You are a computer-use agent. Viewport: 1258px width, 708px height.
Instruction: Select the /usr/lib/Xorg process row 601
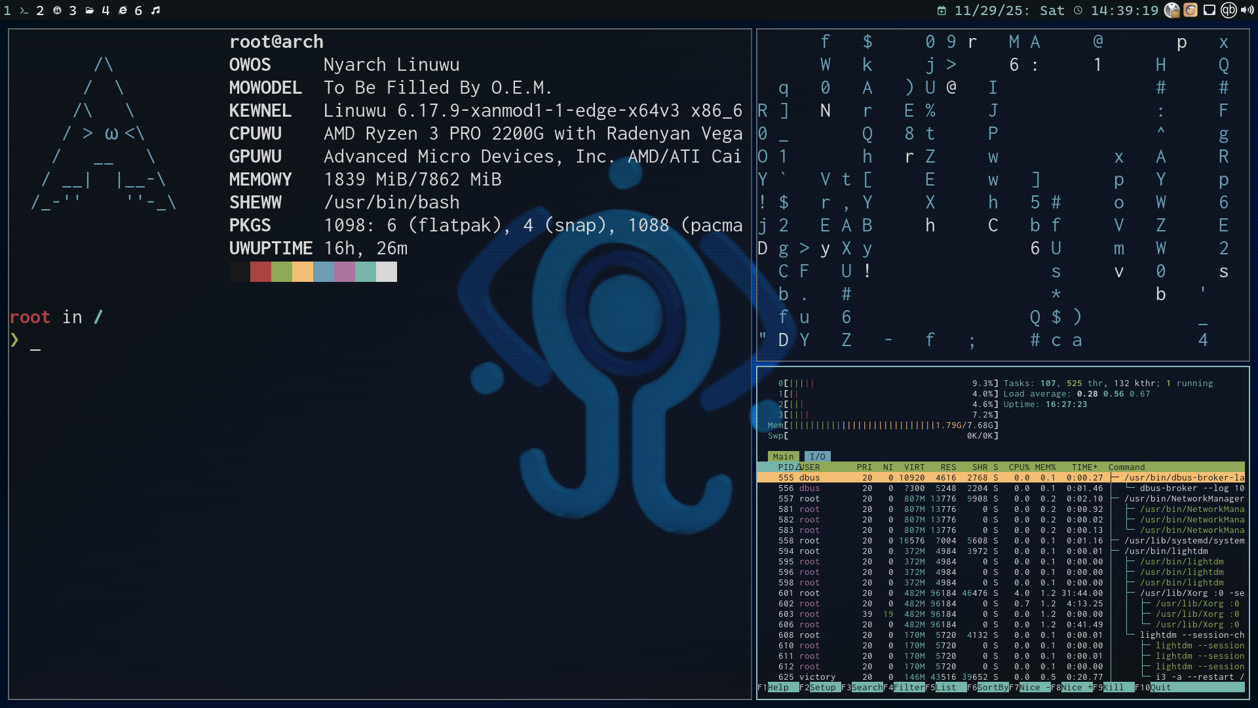pos(983,593)
